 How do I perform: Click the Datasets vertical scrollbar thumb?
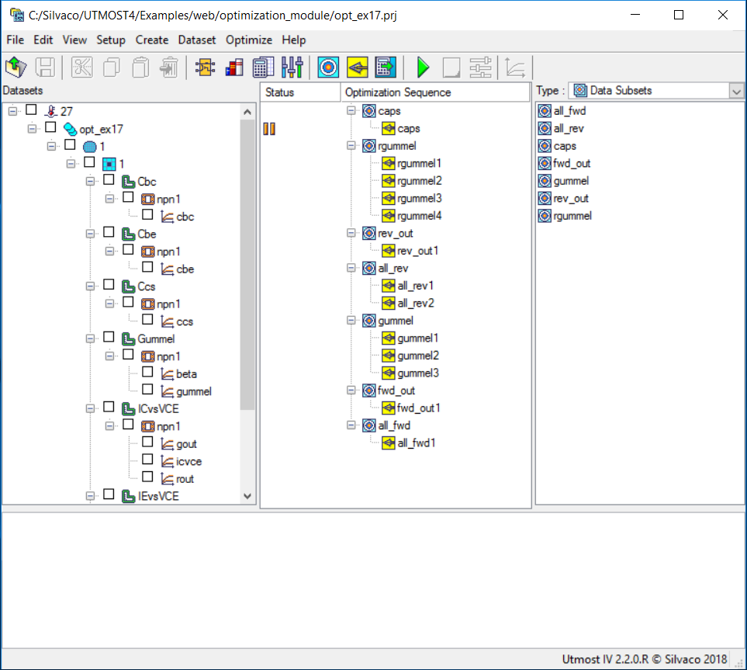pyautogui.click(x=247, y=265)
